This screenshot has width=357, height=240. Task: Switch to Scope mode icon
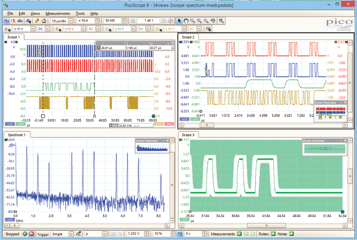point(7,21)
